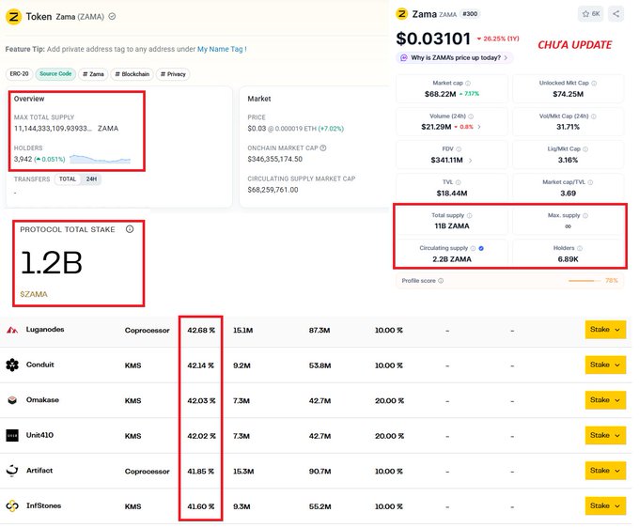
Task: Click the blue verified badge by Circulating supply
Action: pos(481,248)
